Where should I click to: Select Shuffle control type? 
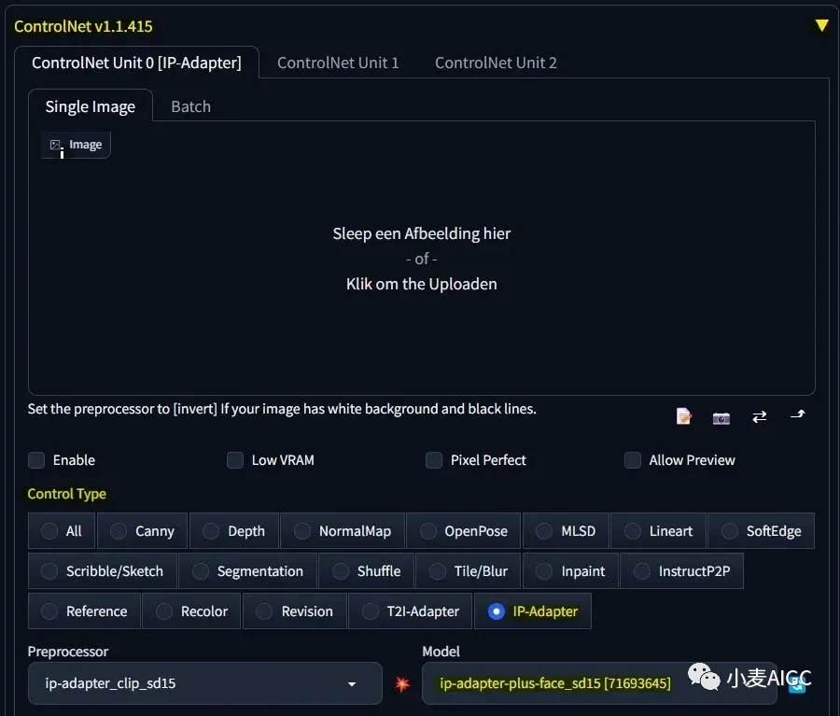pos(367,570)
